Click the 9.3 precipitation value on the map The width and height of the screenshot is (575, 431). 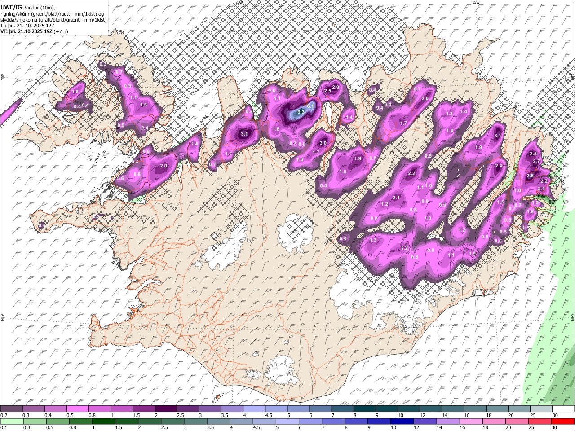[x=301, y=112]
